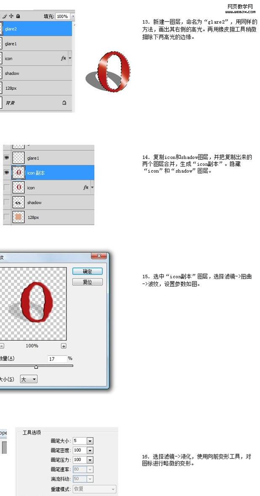Click the amount slider handle in ripple dialog

point(36,367)
